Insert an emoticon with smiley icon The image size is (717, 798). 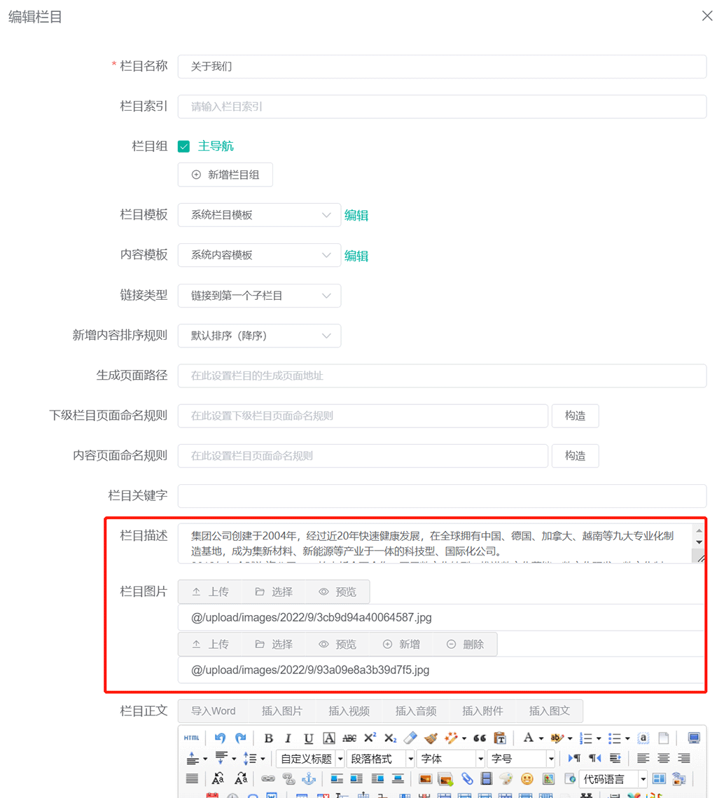click(x=527, y=778)
